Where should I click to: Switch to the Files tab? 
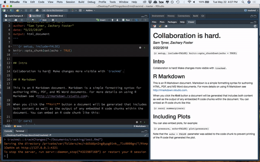coord(154,22)
